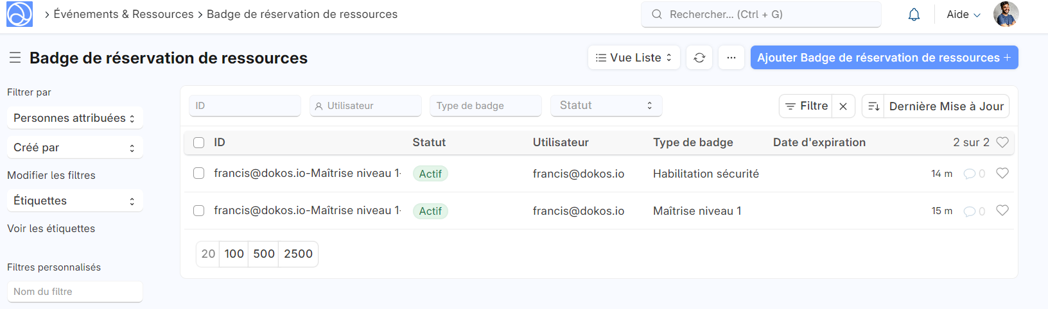Refresh the list view

[699, 58]
